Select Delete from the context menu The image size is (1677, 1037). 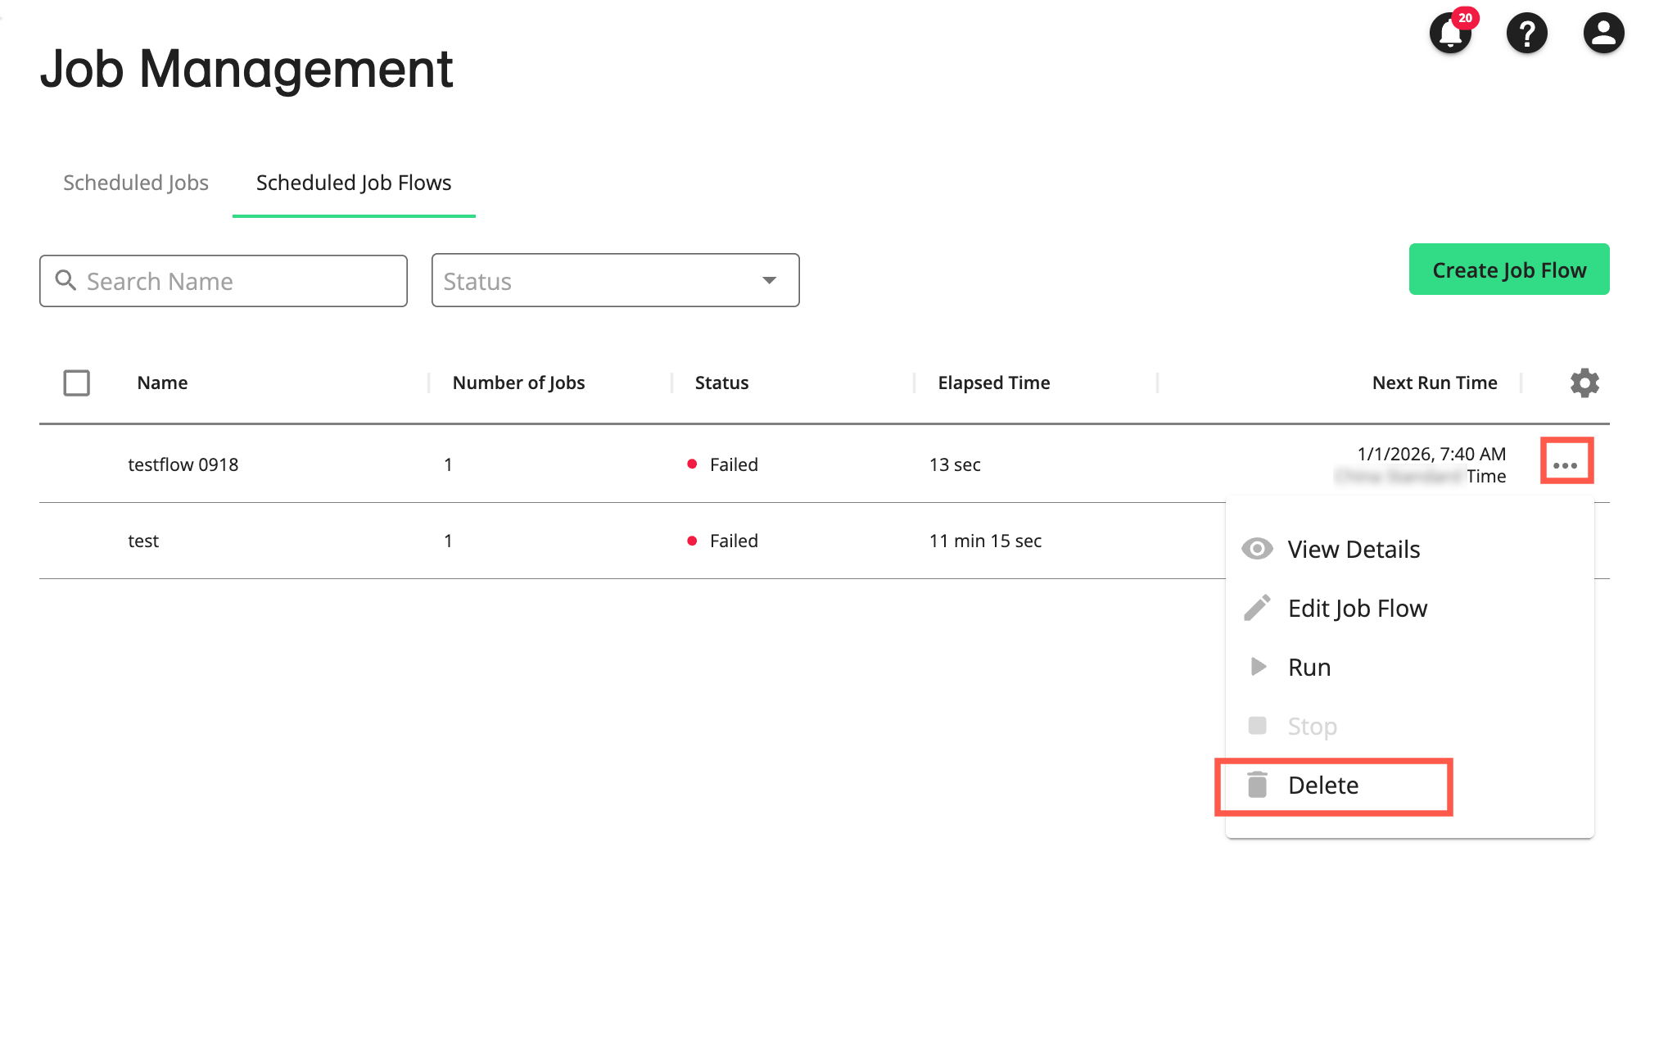point(1322,785)
